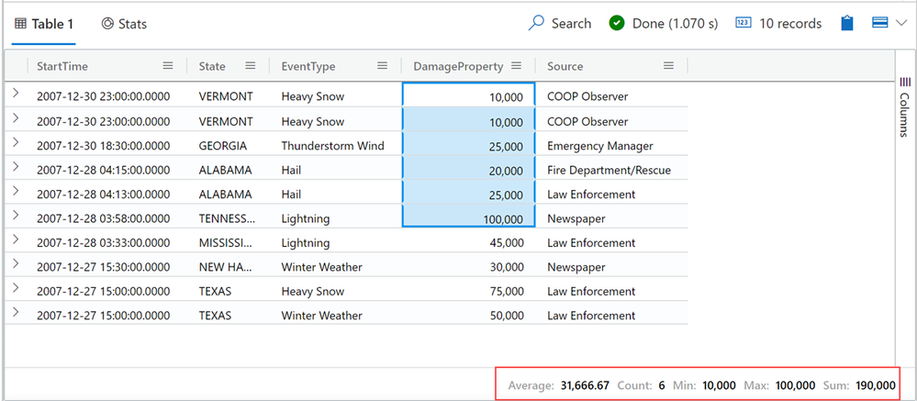Sort by the DamageProperty column header
The width and height of the screenshot is (917, 401).
point(458,67)
